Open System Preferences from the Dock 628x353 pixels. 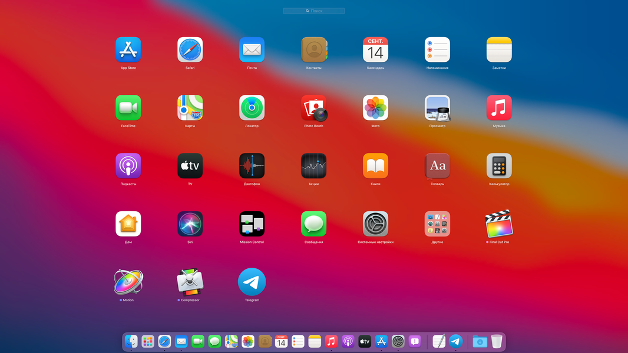(398, 341)
